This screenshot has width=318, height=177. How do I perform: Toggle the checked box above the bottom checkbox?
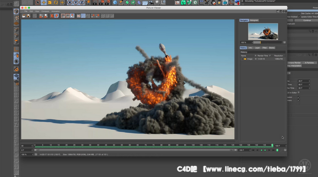coord(299,97)
